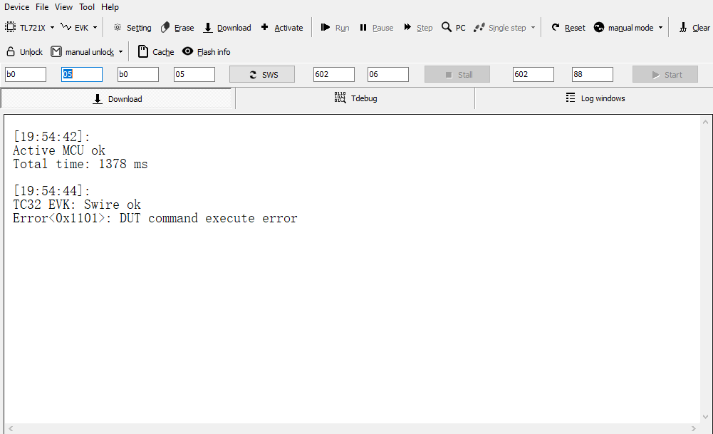Image resolution: width=713 pixels, height=434 pixels.
Task: Select the Setting gear icon
Action: click(x=131, y=27)
